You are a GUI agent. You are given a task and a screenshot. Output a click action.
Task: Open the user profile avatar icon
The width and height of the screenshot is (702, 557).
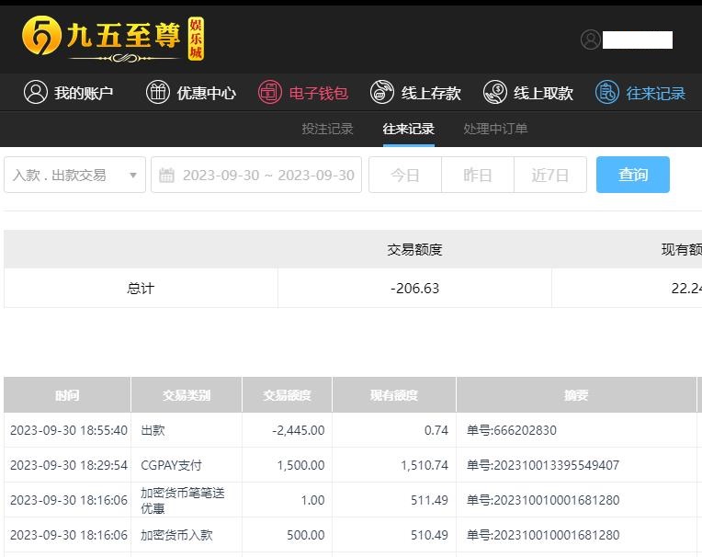click(x=591, y=40)
